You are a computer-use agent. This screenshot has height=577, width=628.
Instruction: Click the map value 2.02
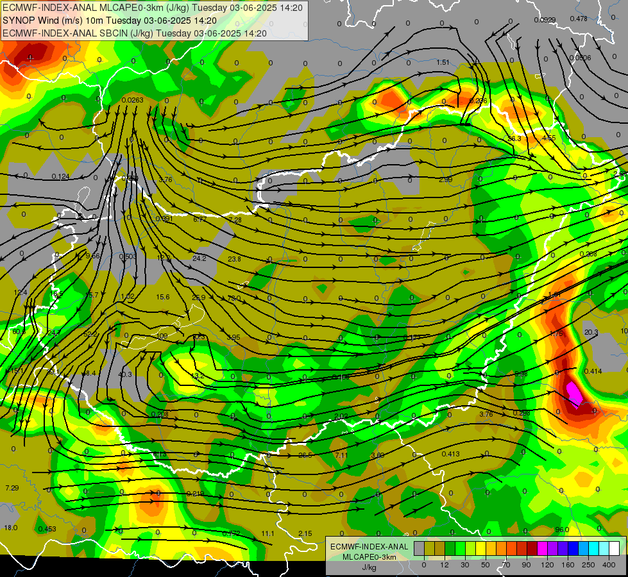(x=341, y=417)
